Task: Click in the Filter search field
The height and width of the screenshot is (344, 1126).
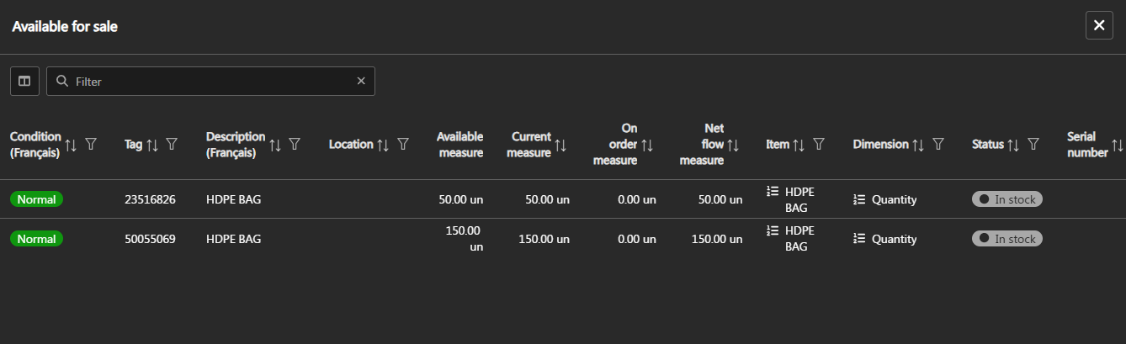Action: point(210,82)
